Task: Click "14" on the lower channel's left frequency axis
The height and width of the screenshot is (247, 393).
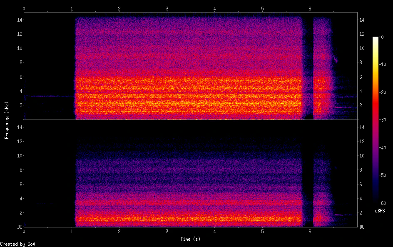Action: [20, 127]
